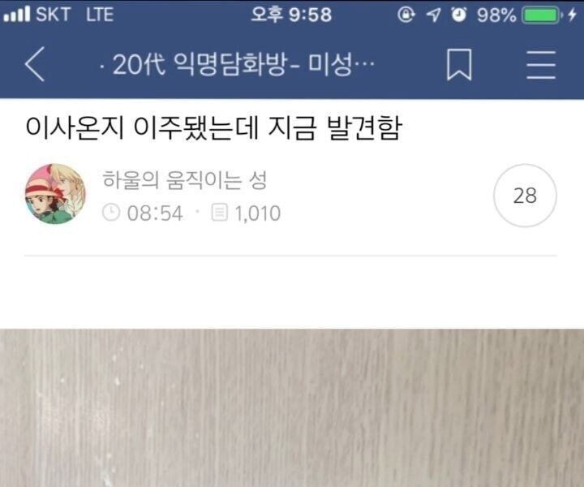Tap the alarm clock status icon

458,15
